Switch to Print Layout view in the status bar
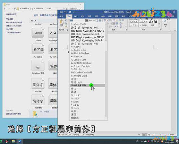This screenshot has width=179, height=144. click(144, 135)
